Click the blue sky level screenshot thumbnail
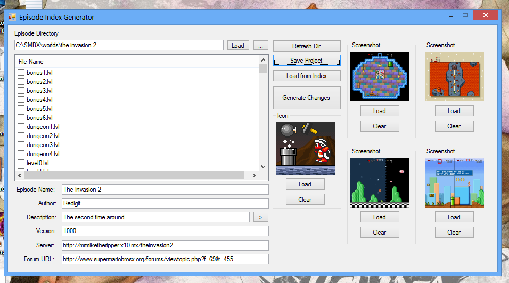 click(455, 183)
